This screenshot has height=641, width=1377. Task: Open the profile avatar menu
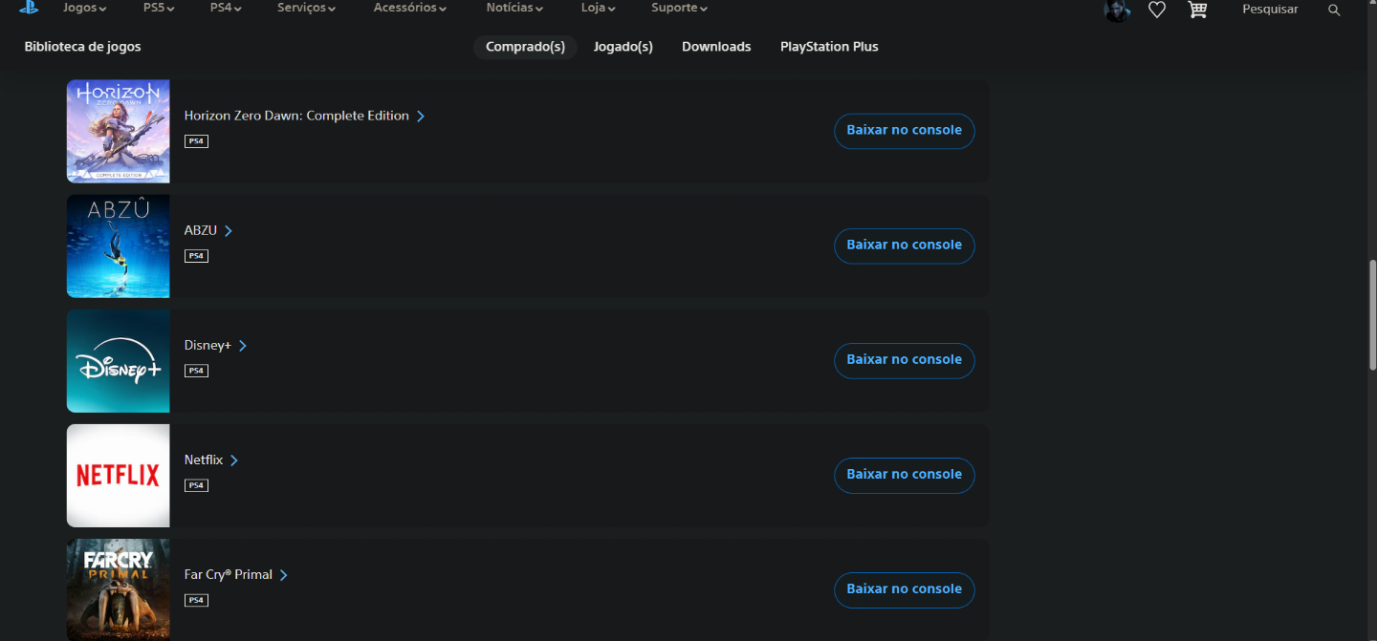1117,10
